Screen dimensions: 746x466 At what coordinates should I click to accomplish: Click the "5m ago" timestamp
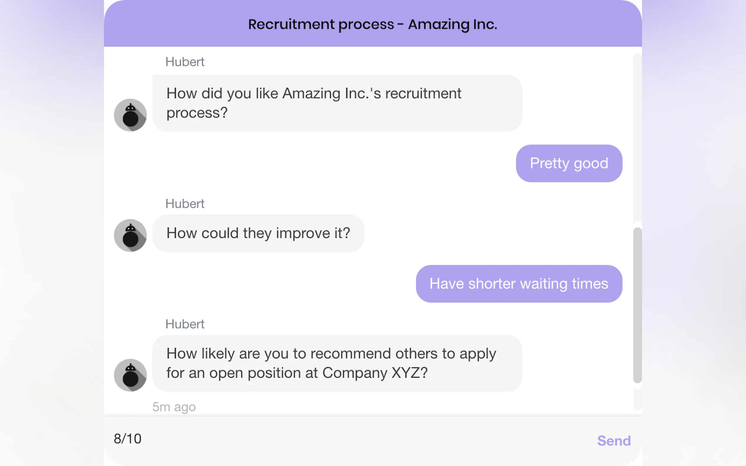(174, 407)
